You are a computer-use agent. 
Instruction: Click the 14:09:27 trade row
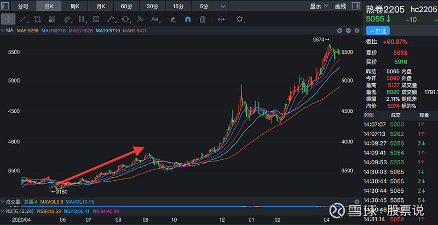pos(400,143)
